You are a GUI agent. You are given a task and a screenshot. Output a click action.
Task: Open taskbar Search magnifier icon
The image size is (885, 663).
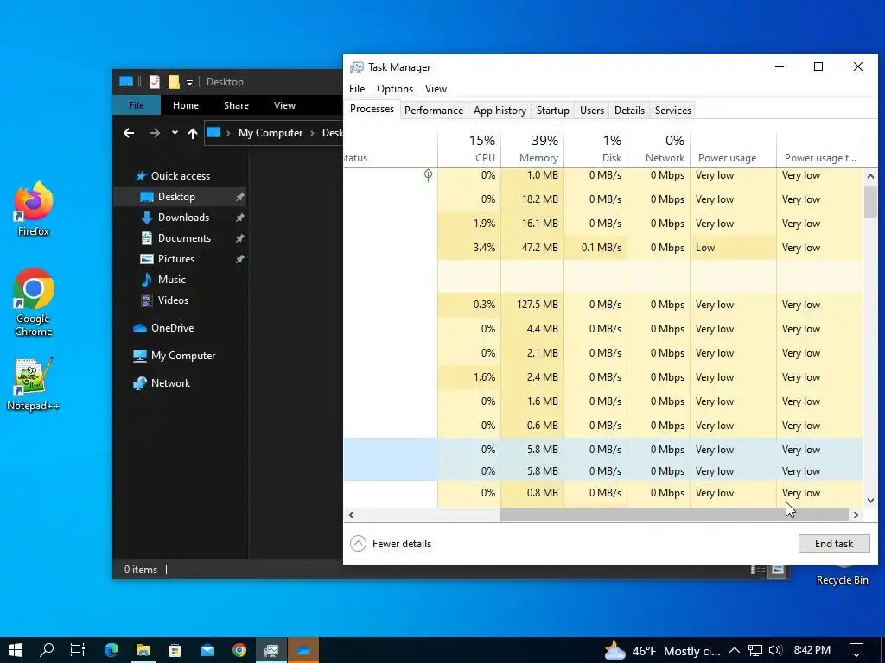47,650
